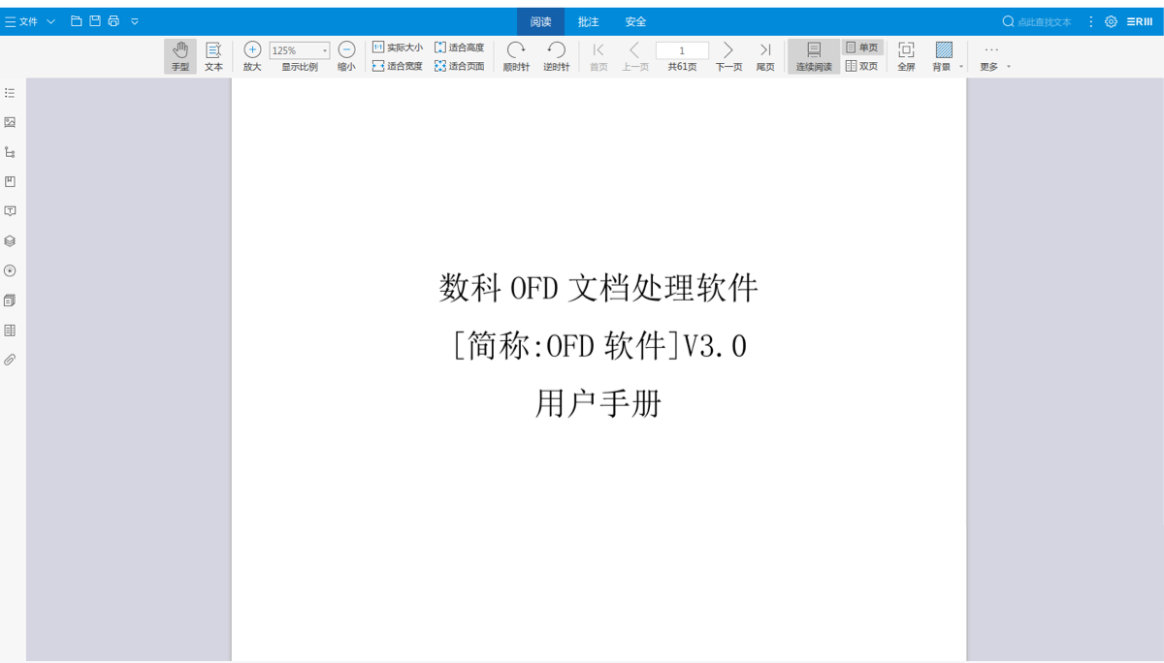
Task: Rotate page clockwise (顺时针)
Action: [x=516, y=56]
